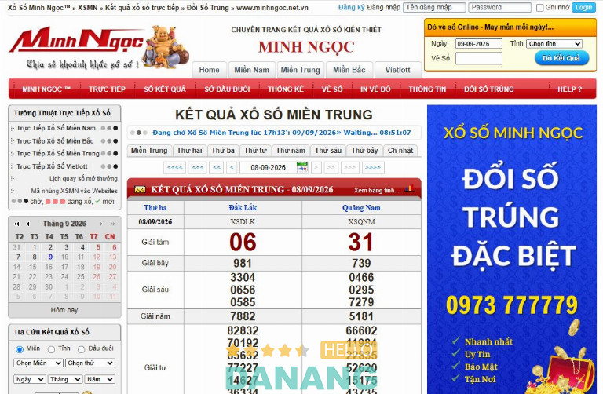Select day 9 in the calendar
Image resolution: width=603 pixels, height=394 pixels.
pyautogui.click(x=50, y=257)
